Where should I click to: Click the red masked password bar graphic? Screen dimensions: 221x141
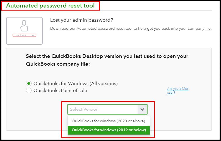pos(24,35)
